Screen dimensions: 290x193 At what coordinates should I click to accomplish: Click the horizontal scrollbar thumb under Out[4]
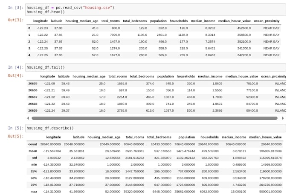[154, 118]
